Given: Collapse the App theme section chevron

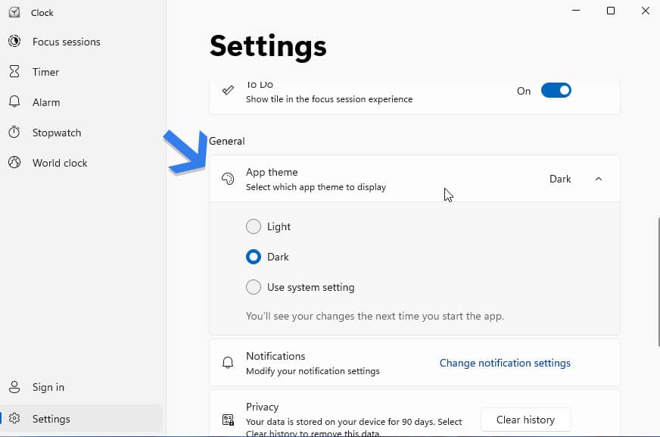Looking at the screenshot, I should 599,179.
